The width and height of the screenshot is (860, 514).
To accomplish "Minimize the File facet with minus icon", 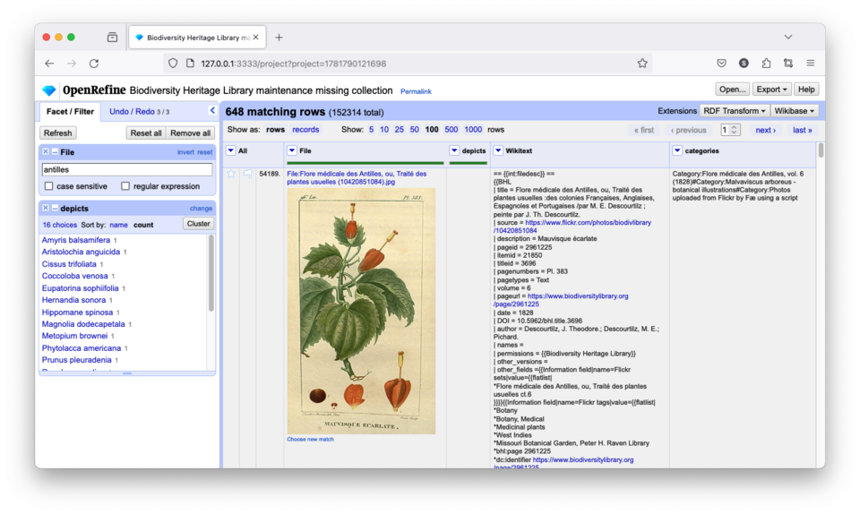I will click(55, 152).
